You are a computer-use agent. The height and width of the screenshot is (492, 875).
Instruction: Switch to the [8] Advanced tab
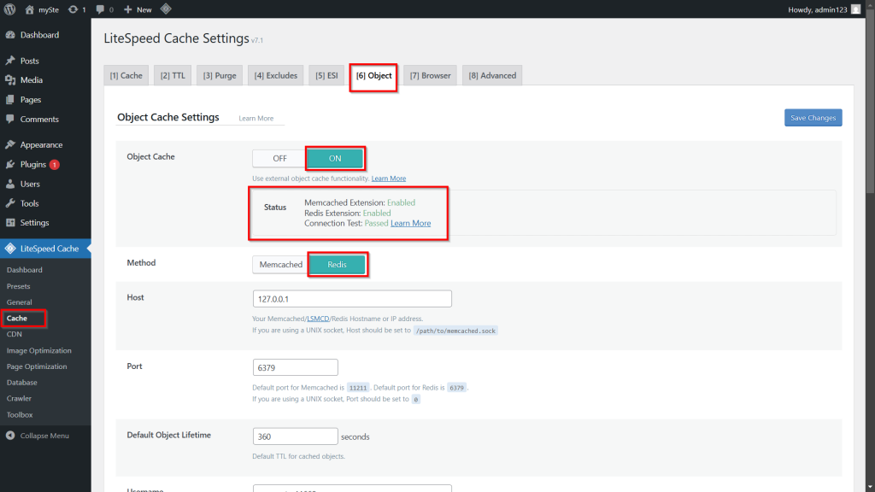(491, 75)
